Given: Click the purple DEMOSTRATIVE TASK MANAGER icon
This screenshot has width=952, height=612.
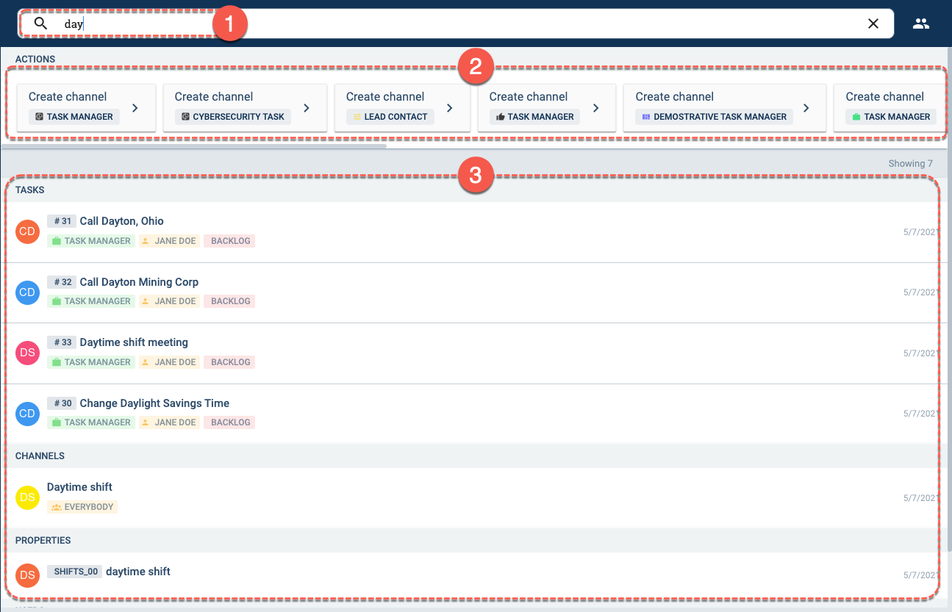Looking at the screenshot, I should coord(646,117).
